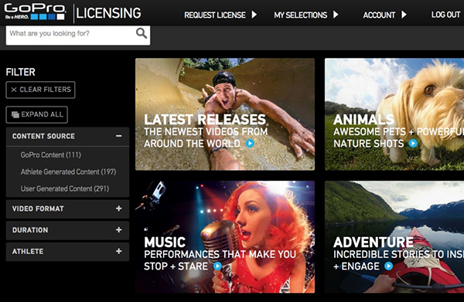
Task: Click the magnifying glass search icon
Action: (x=142, y=33)
